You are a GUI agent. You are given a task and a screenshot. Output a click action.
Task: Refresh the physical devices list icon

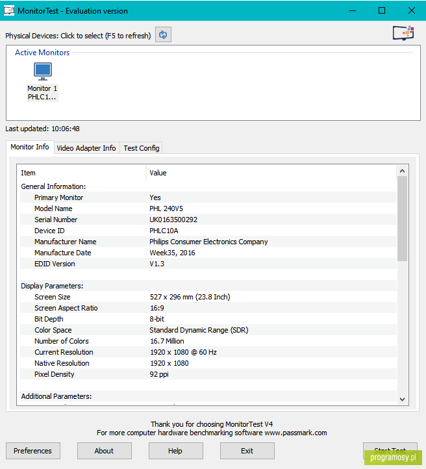[163, 34]
